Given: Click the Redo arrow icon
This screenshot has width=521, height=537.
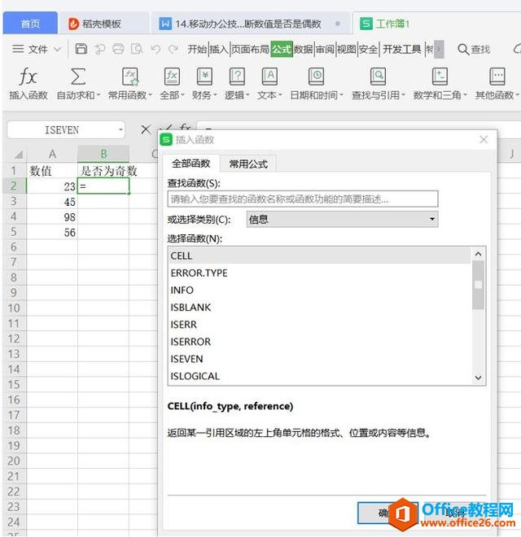Looking at the screenshot, I should (173, 49).
